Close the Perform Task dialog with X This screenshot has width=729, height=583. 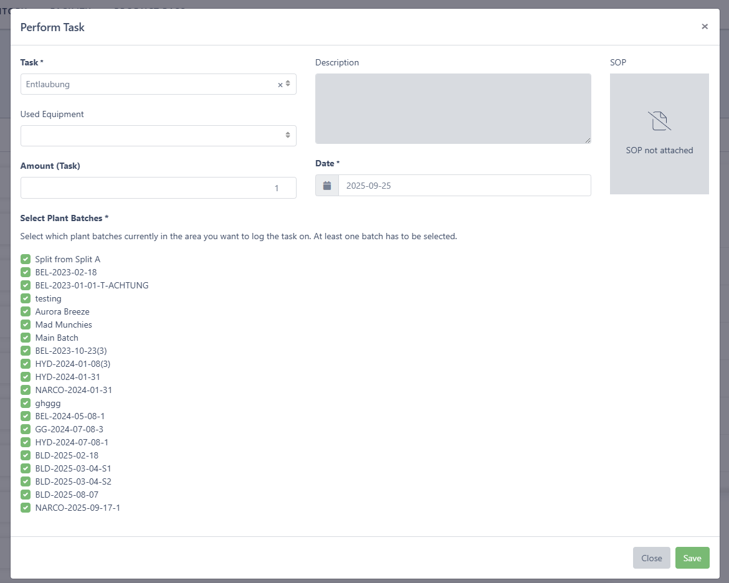coord(705,27)
